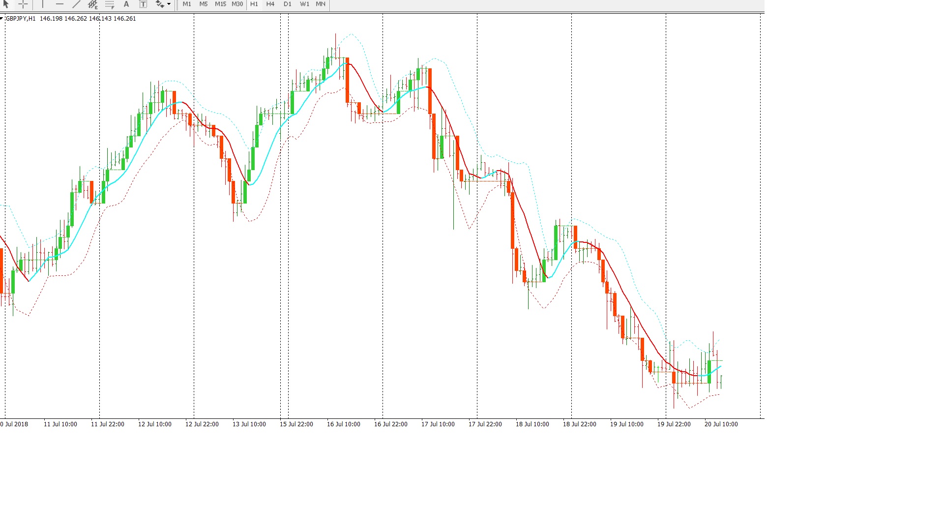
Task: Switch chart to H4 timeframe
Action: (270, 4)
